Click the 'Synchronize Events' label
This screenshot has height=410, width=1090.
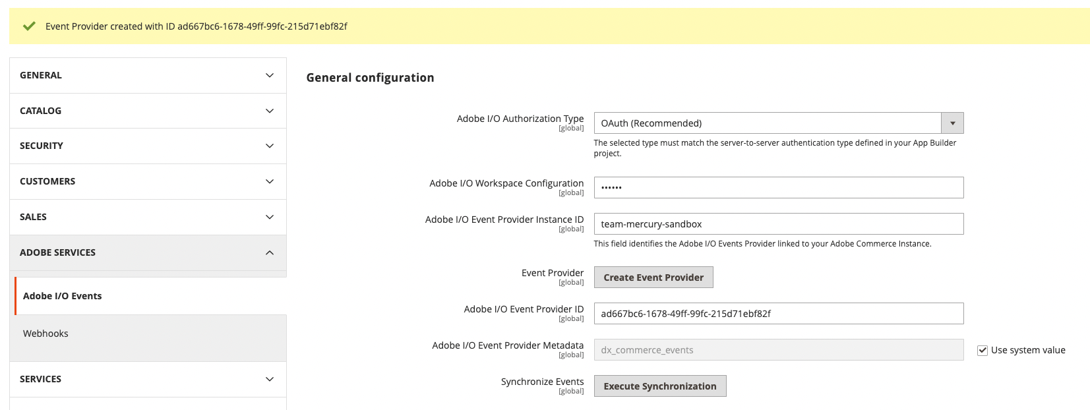pos(542,382)
